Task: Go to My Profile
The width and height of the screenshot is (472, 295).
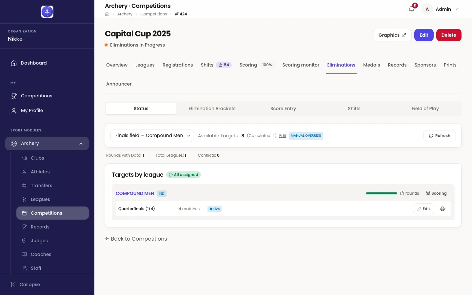Action: 47,110
